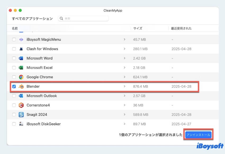Expand the Microsoft Word row chevron
This screenshot has width=225, height=154.
[124, 58]
